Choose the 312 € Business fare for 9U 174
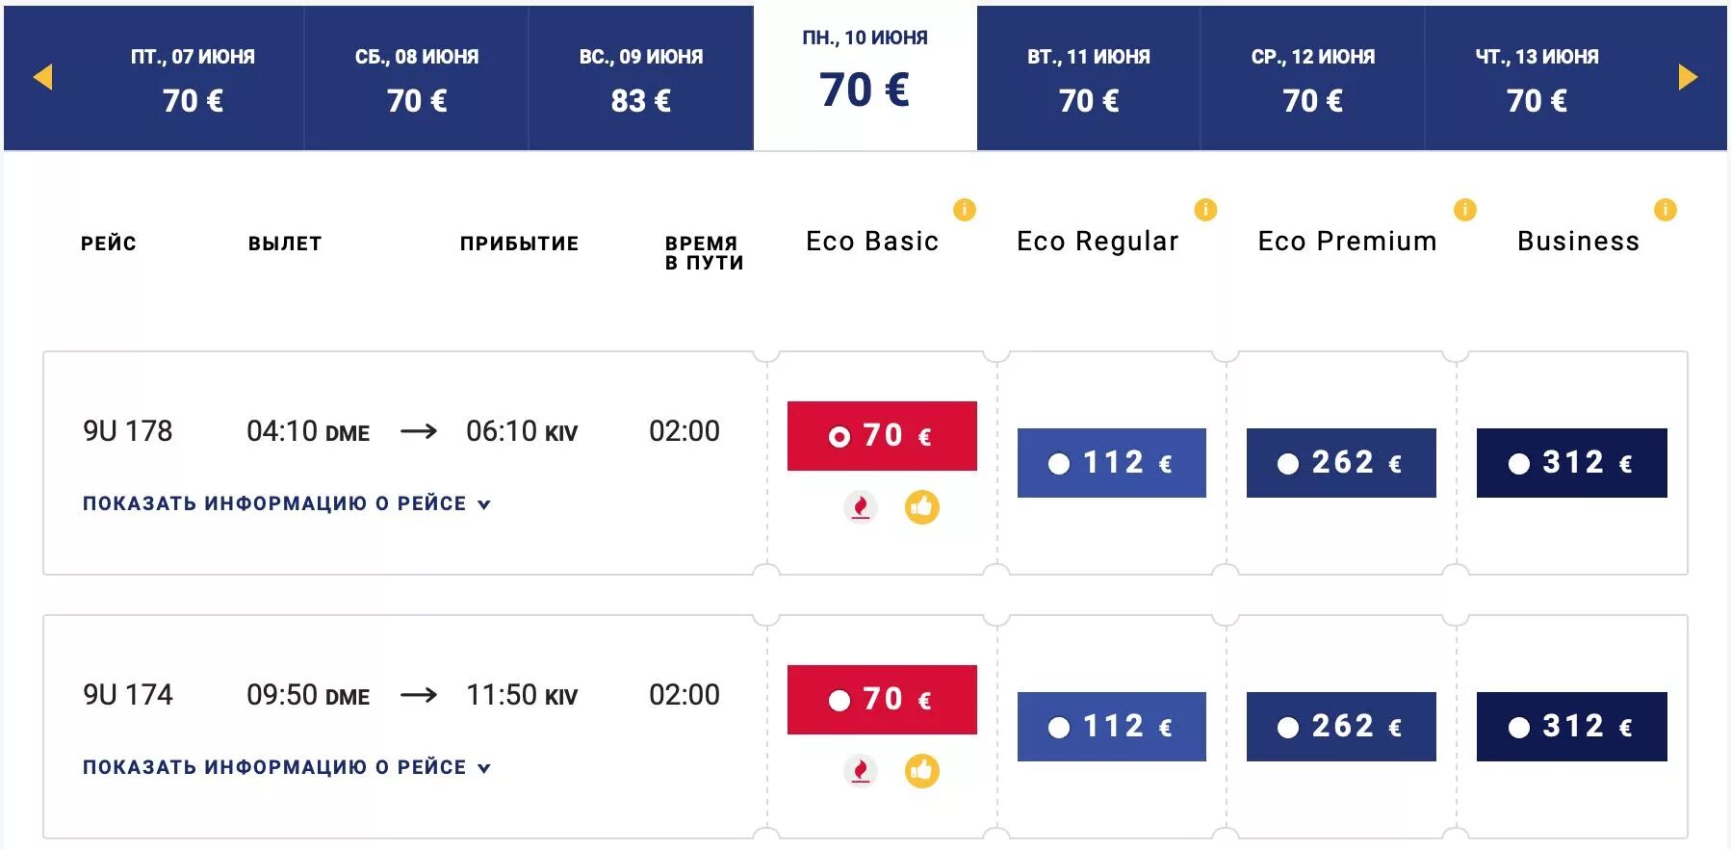This screenshot has height=849, width=1731. [x=1572, y=727]
